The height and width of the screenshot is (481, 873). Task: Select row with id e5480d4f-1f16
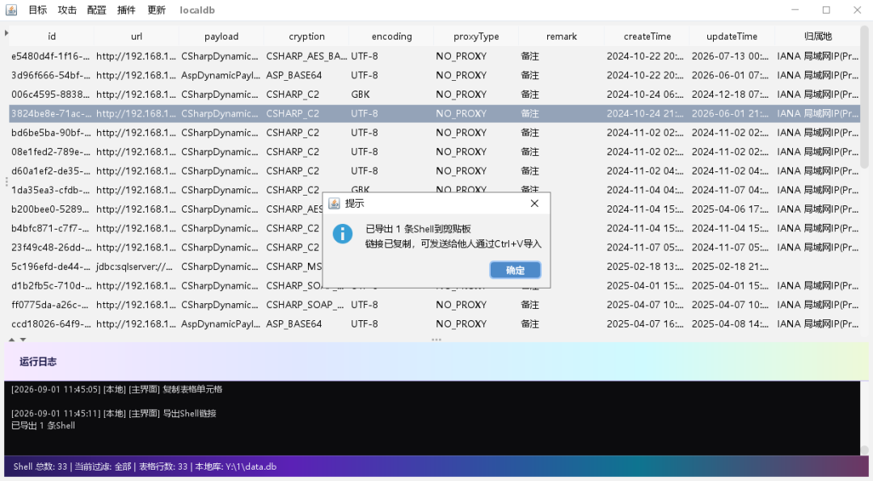click(434, 57)
